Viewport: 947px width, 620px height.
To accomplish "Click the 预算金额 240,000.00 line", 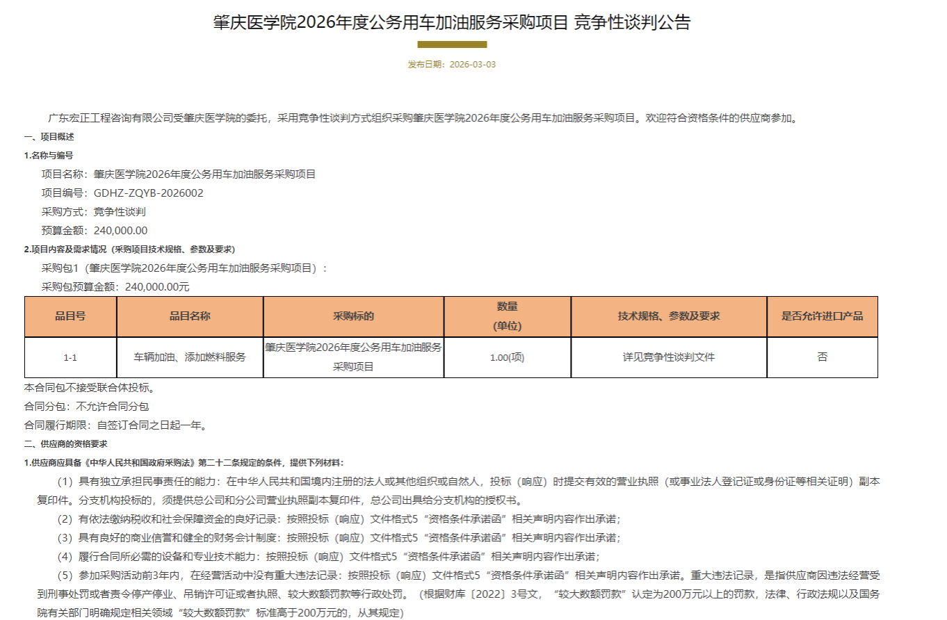I will pyautogui.click(x=95, y=231).
